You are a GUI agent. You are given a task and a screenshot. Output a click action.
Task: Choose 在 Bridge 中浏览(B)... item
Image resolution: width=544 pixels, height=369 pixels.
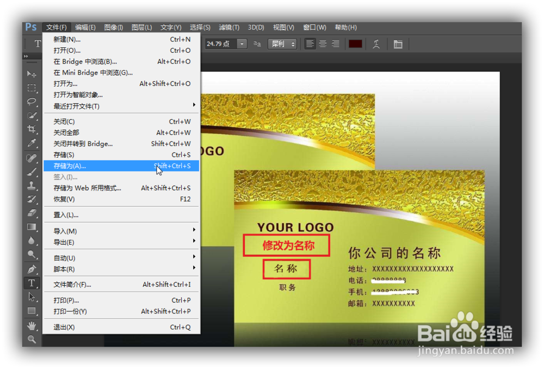pyautogui.click(x=121, y=61)
